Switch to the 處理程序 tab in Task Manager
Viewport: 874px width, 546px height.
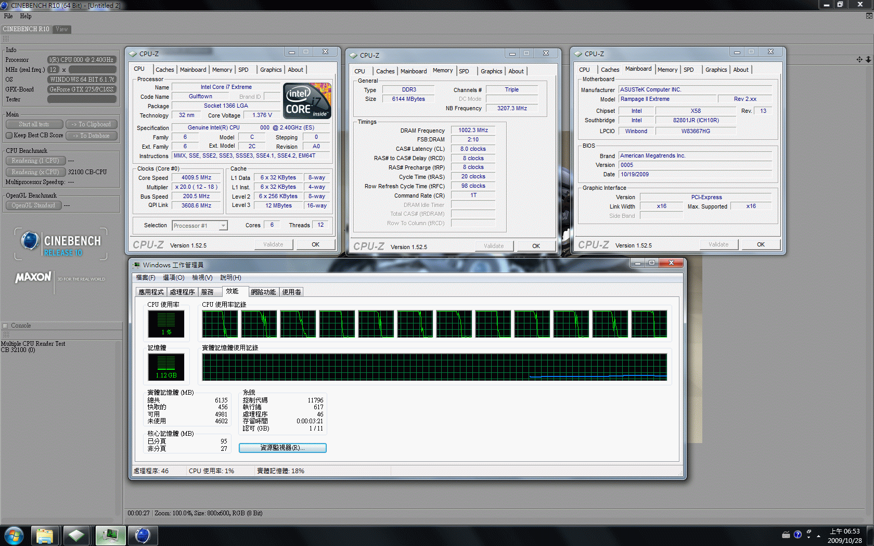[x=182, y=292]
